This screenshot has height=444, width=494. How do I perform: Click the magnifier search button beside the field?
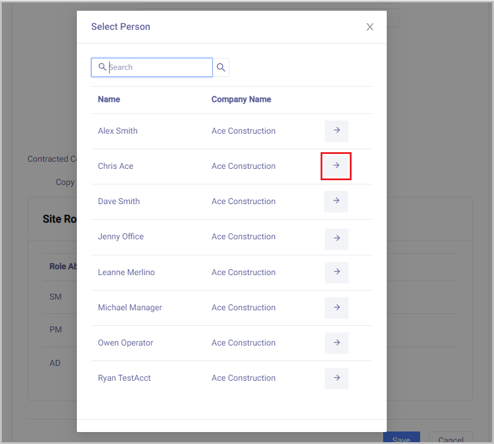tap(221, 67)
